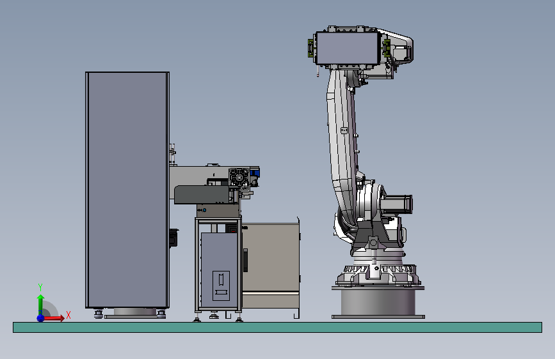Select the cylindrical robot pedestal riser
This screenshot has width=555, height=359.
378,302
